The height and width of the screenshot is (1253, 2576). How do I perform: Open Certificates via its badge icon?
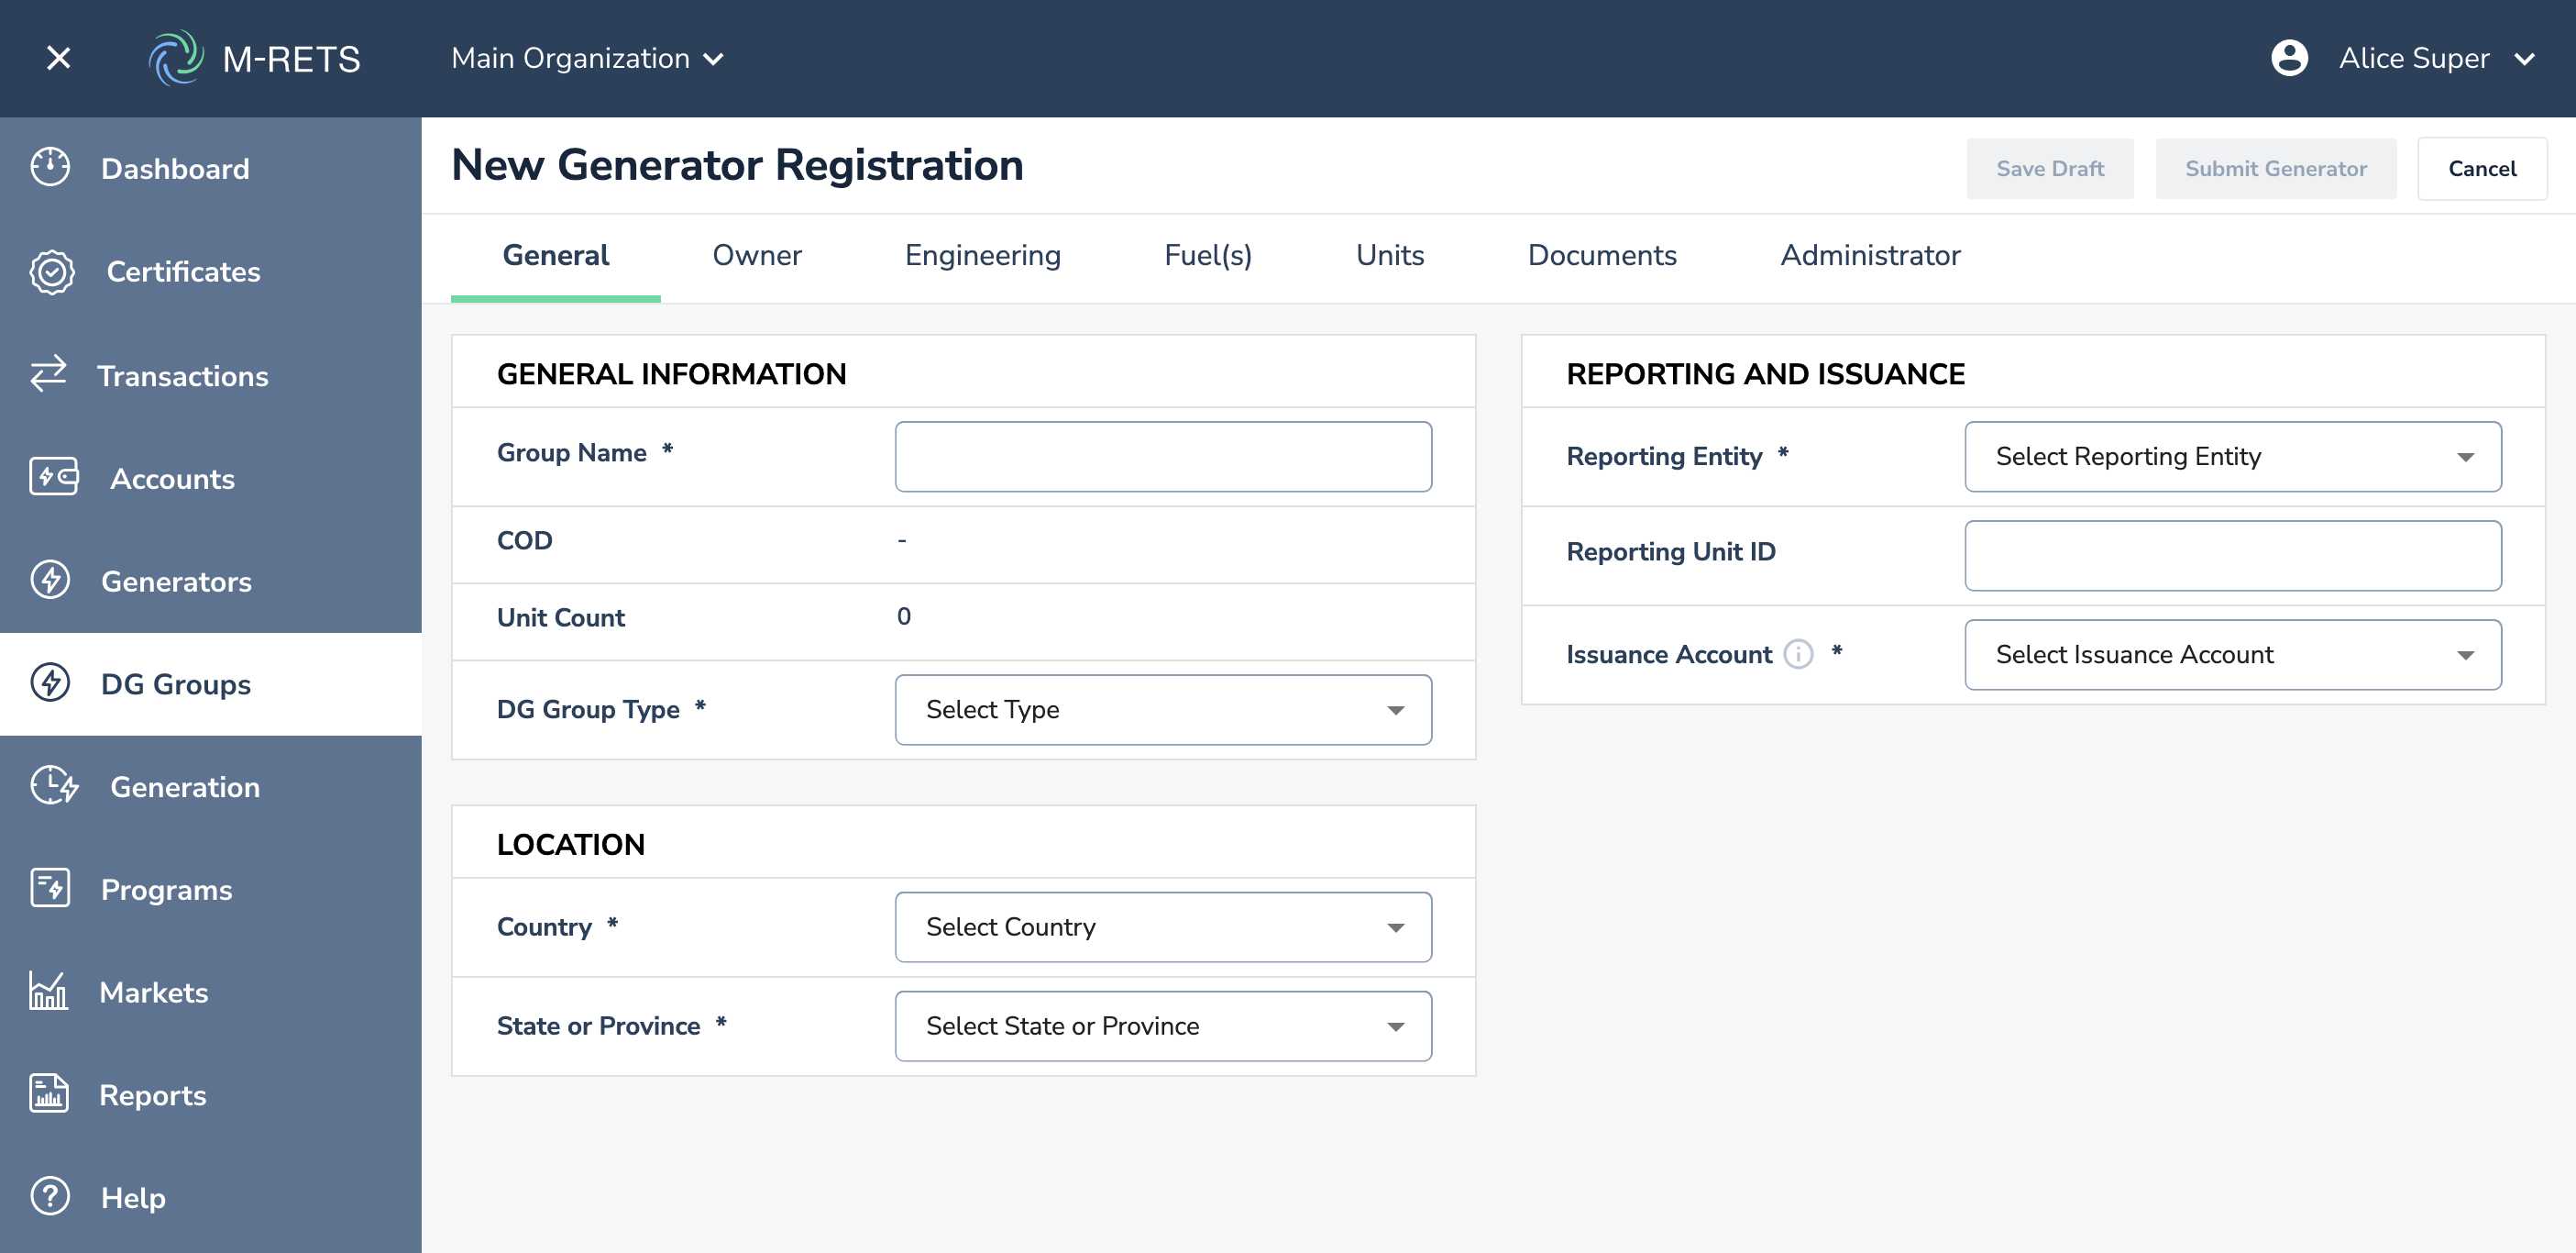click(x=52, y=272)
